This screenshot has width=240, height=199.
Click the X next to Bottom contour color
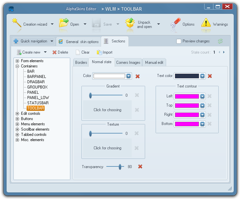209,124
